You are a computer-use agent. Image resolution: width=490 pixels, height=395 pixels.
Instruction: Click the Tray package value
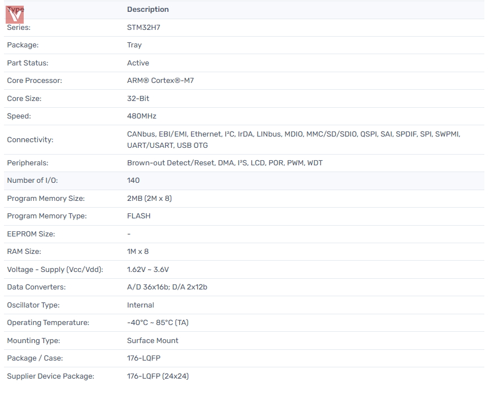[x=135, y=45]
